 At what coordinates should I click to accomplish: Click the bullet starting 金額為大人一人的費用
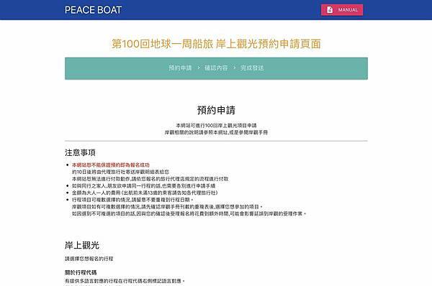click(145, 193)
